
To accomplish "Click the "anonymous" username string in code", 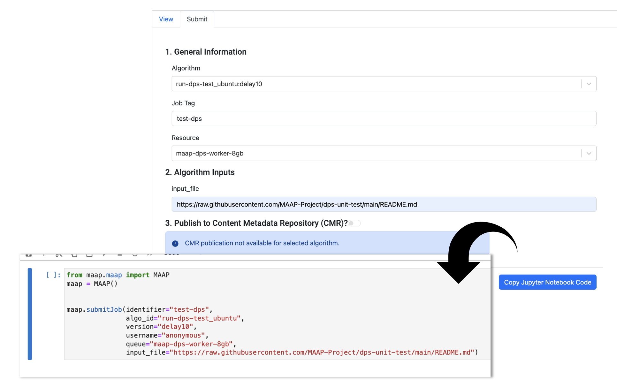I will [x=183, y=335].
